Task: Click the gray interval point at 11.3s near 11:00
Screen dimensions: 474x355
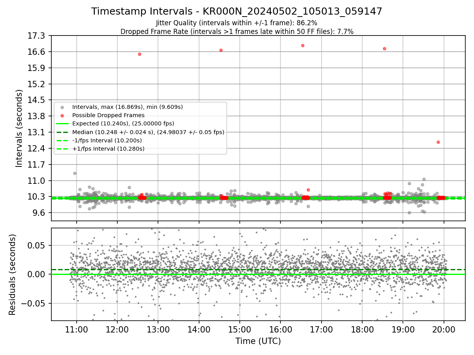Action: tap(75, 173)
